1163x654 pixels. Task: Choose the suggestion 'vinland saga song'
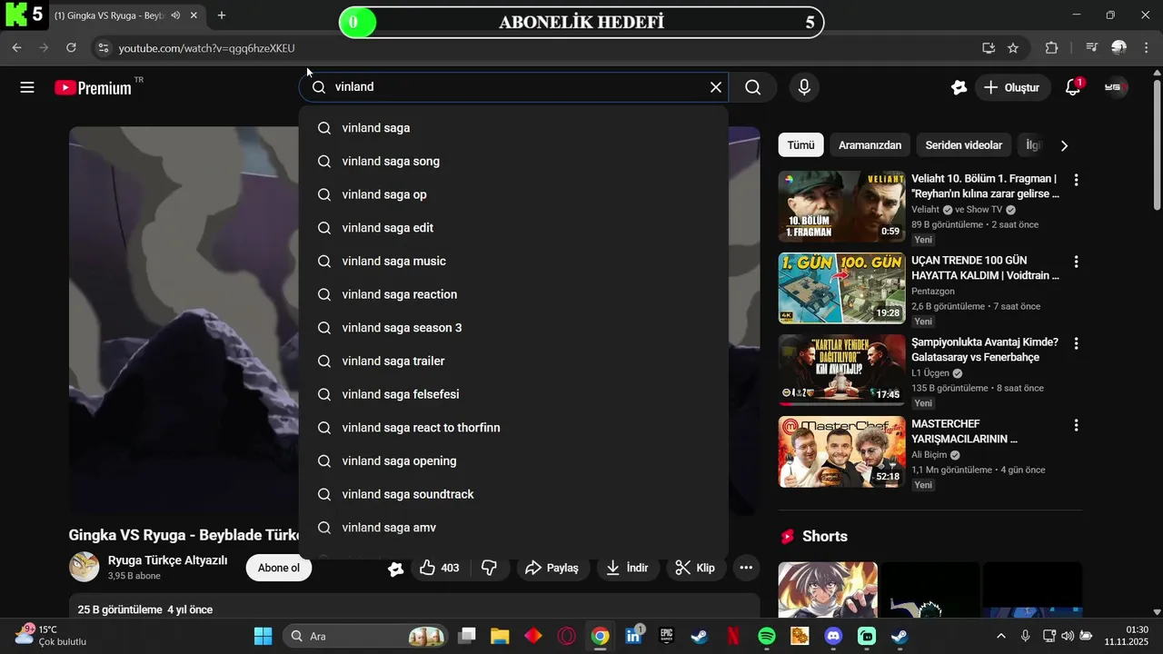click(x=513, y=161)
